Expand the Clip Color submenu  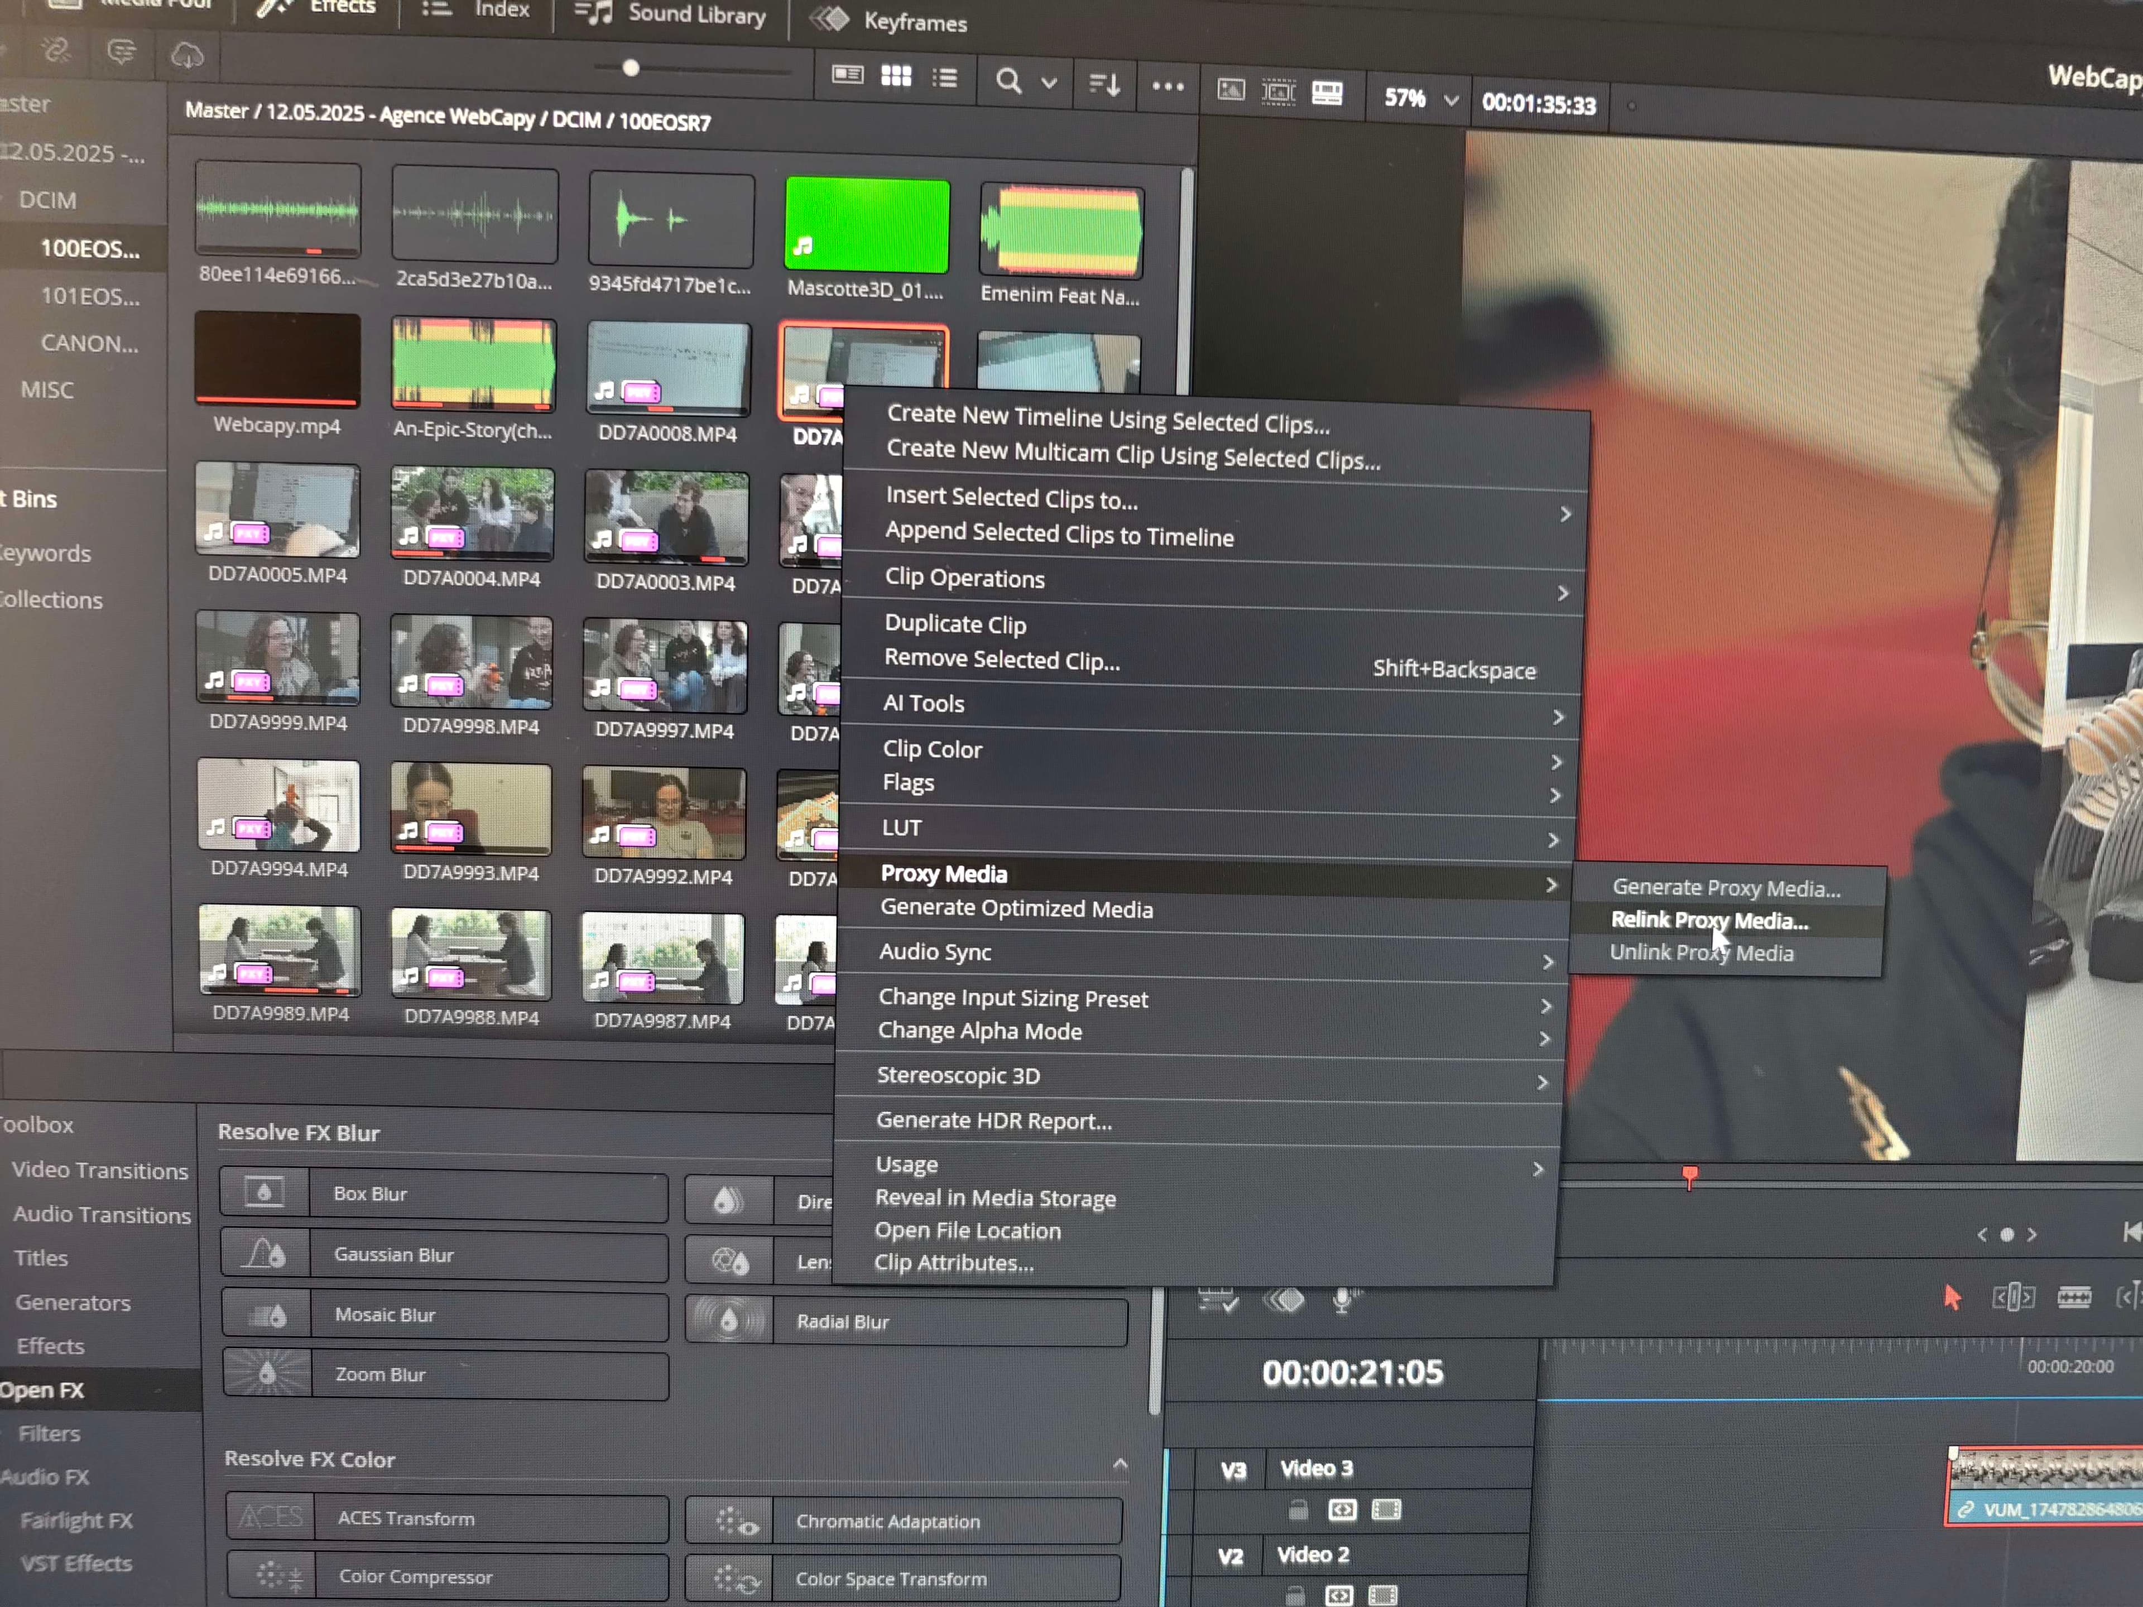pyautogui.click(x=1556, y=762)
